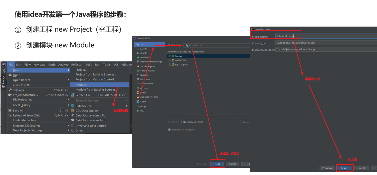The height and width of the screenshot is (175, 377).
Task: Select MicroProfile in module type list
Action: point(149,84)
